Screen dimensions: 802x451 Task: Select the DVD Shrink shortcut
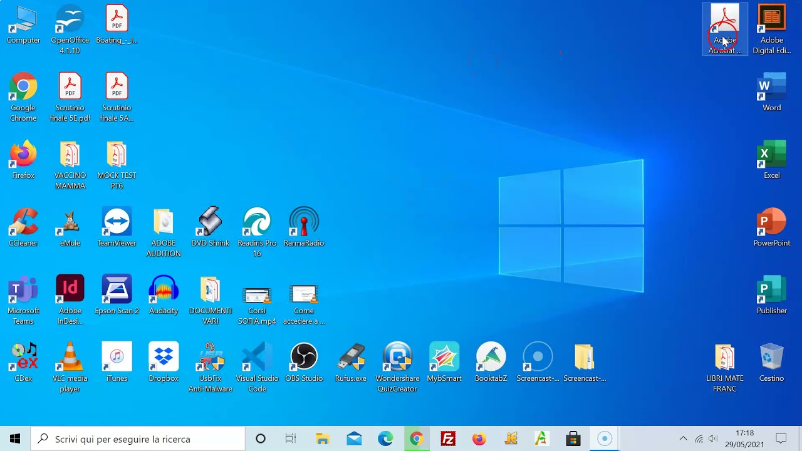210,228
